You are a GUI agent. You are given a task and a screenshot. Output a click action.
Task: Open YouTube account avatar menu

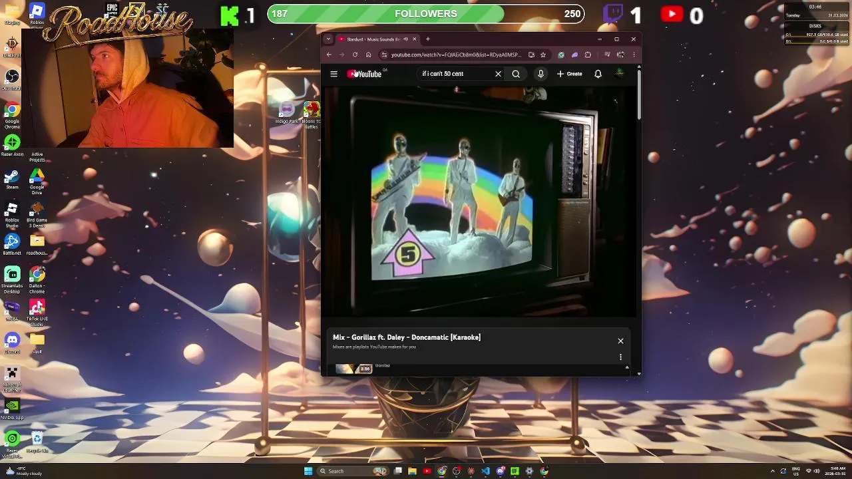click(619, 74)
